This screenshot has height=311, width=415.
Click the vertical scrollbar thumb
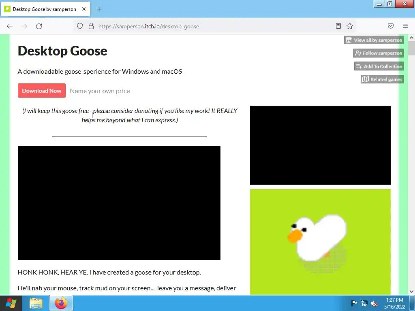tap(411, 49)
